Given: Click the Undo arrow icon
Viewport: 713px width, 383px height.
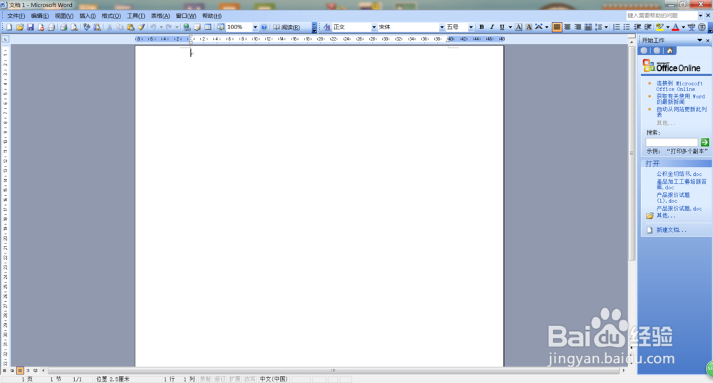Looking at the screenshot, I should pyautogui.click(x=153, y=27).
